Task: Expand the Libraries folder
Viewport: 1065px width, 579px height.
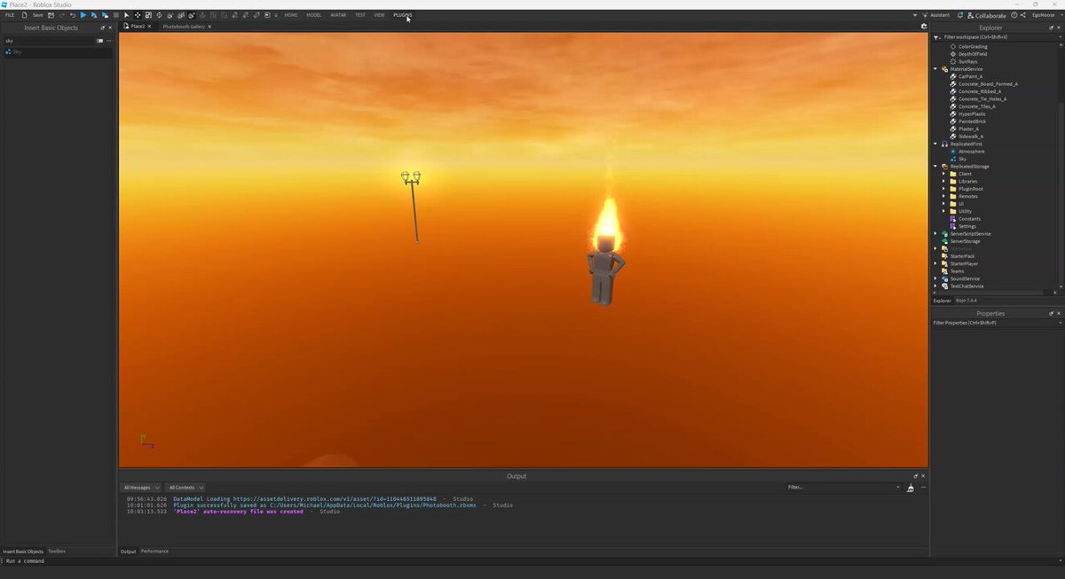Action: coord(943,181)
